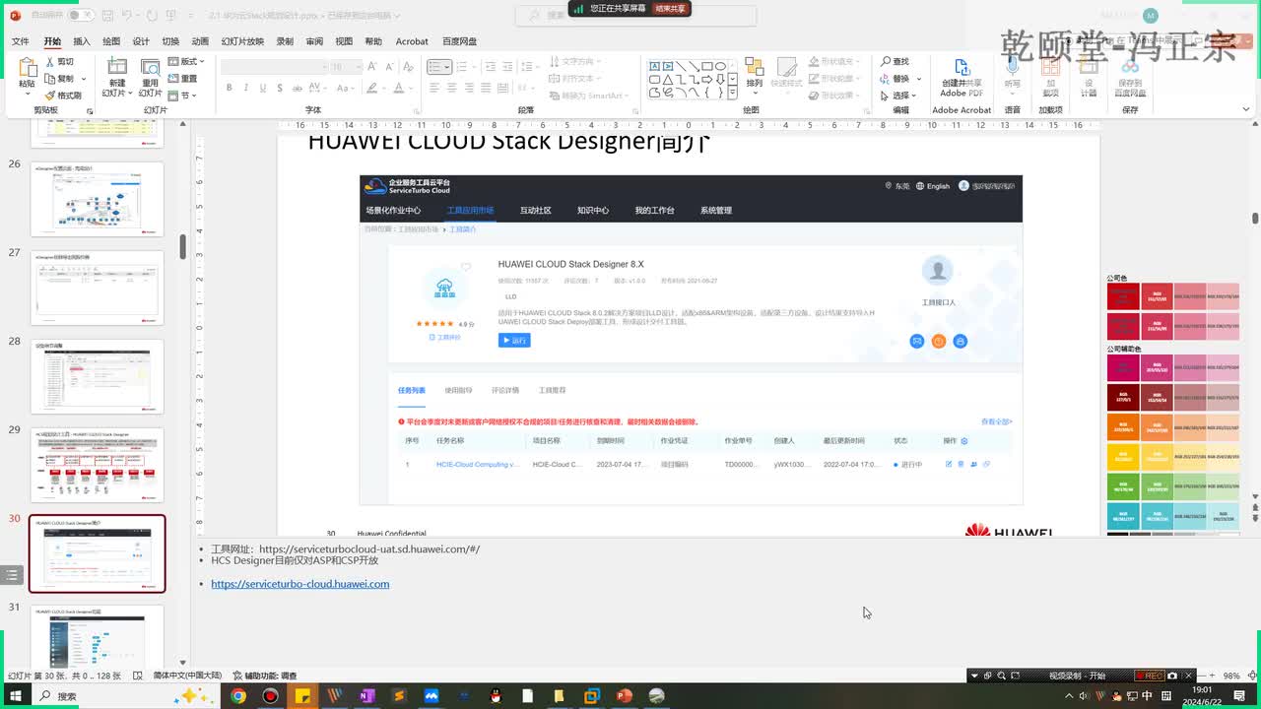Switch to the Acrobat tab
The image size is (1261, 709).
tap(412, 41)
